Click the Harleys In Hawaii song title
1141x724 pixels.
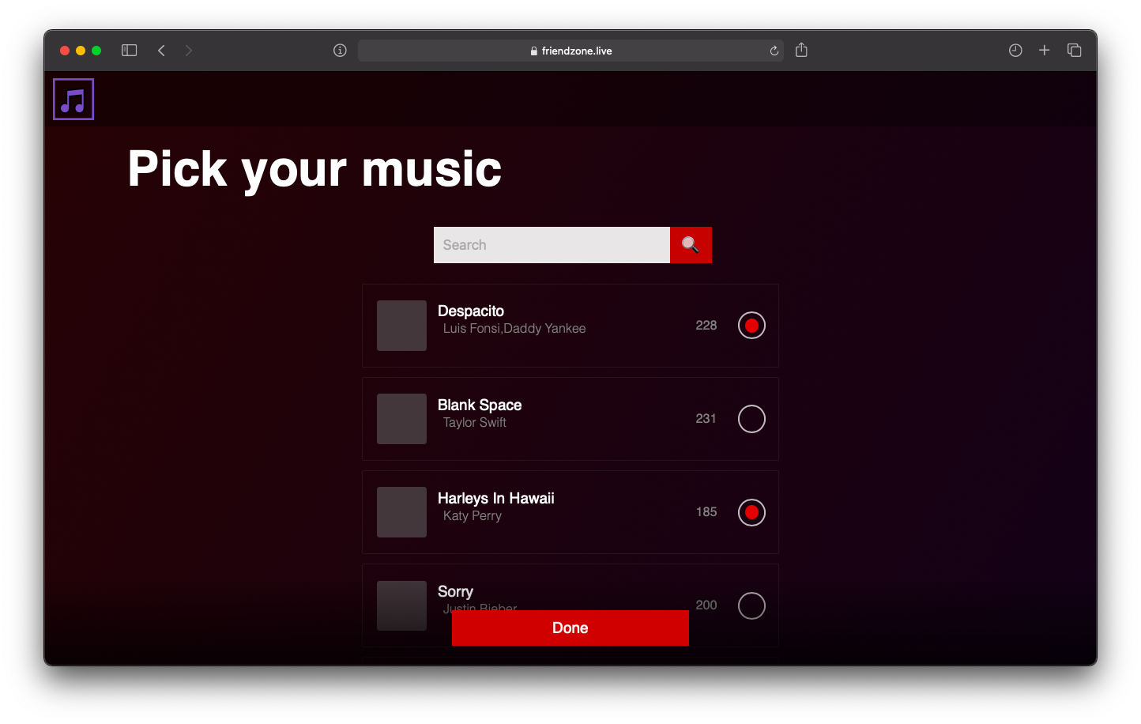coord(496,498)
